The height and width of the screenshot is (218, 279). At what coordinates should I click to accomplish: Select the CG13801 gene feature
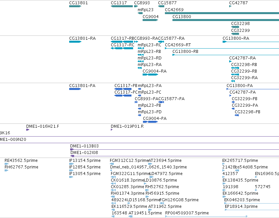[x=75, y=6]
